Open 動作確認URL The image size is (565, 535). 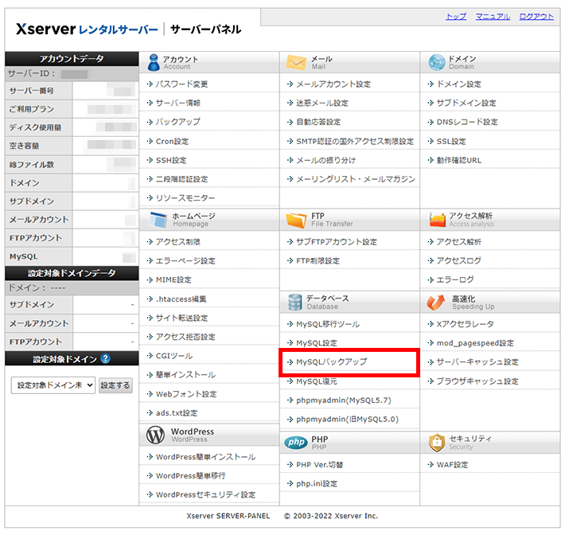(x=459, y=160)
